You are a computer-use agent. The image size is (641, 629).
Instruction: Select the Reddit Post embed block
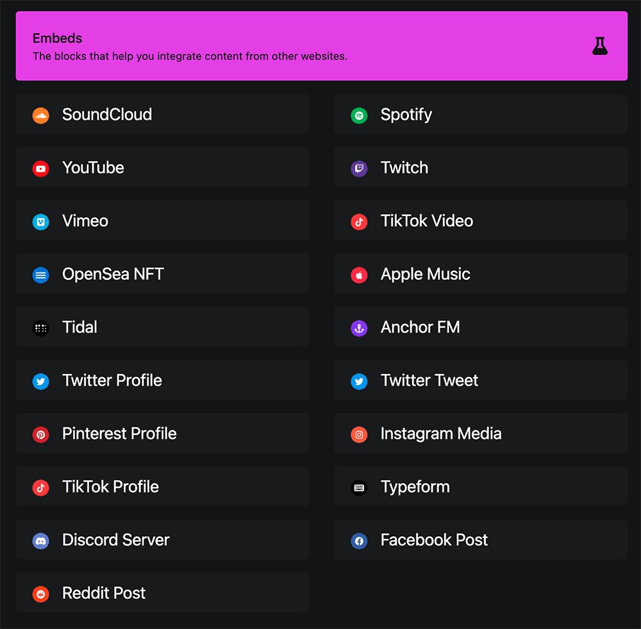tap(162, 593)
